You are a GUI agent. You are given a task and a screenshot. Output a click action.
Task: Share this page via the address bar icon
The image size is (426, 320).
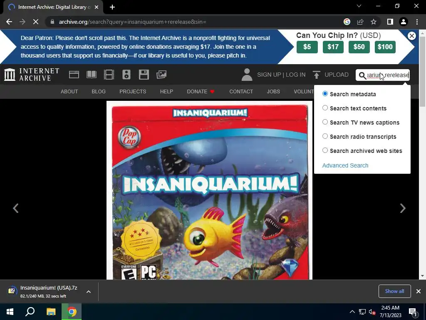click(360, 22)
